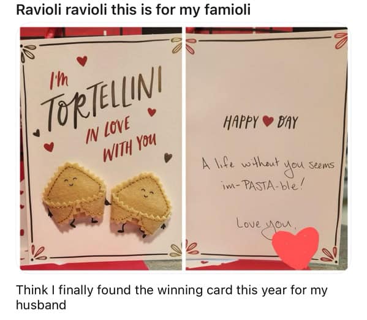Click the red heart between HAPPY and DAY

[268, 121]
